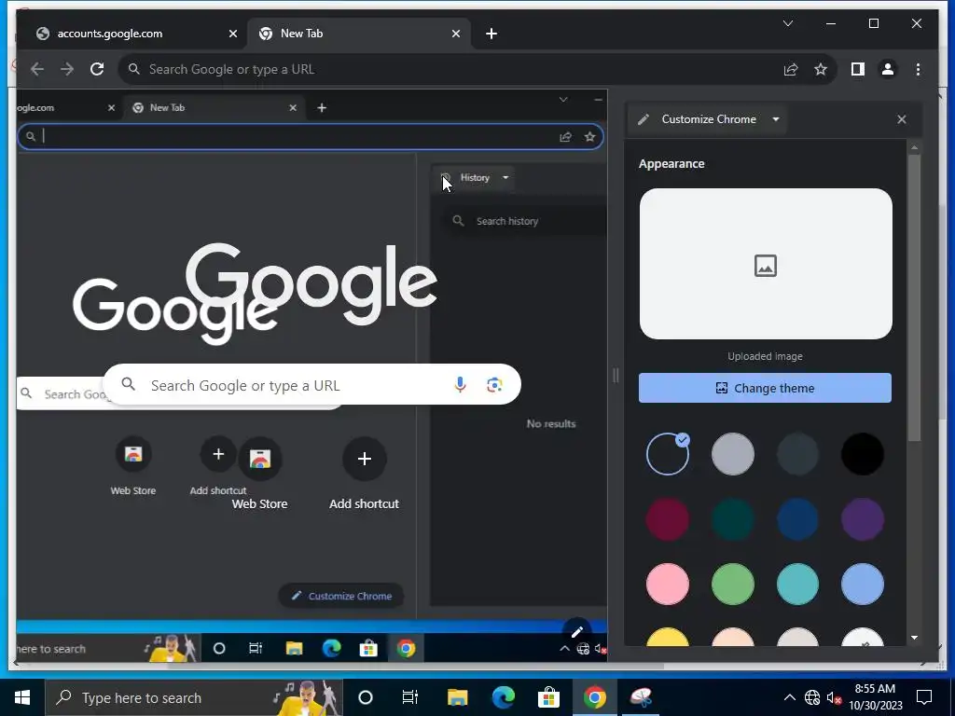Screen dimensions: 955x716
Task: Open the small Web Store shortcut on the left
Action: [x=133, y=466]
